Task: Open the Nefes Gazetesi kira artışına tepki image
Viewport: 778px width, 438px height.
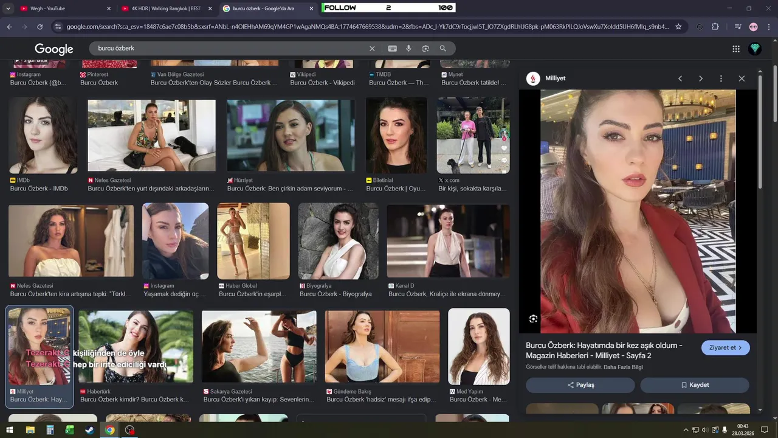Action: click(71, 241)
